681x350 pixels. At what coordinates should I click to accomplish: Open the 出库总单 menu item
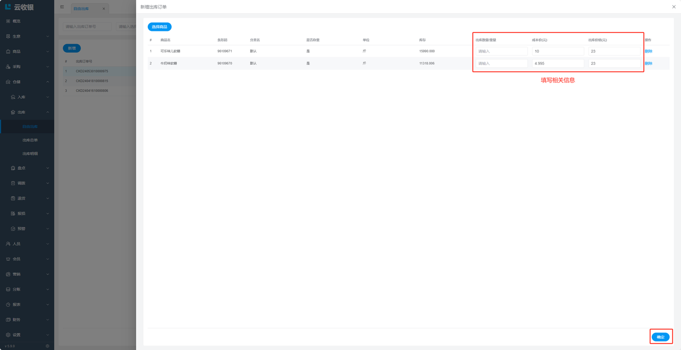pyautogui.click(x=30, y=140)
